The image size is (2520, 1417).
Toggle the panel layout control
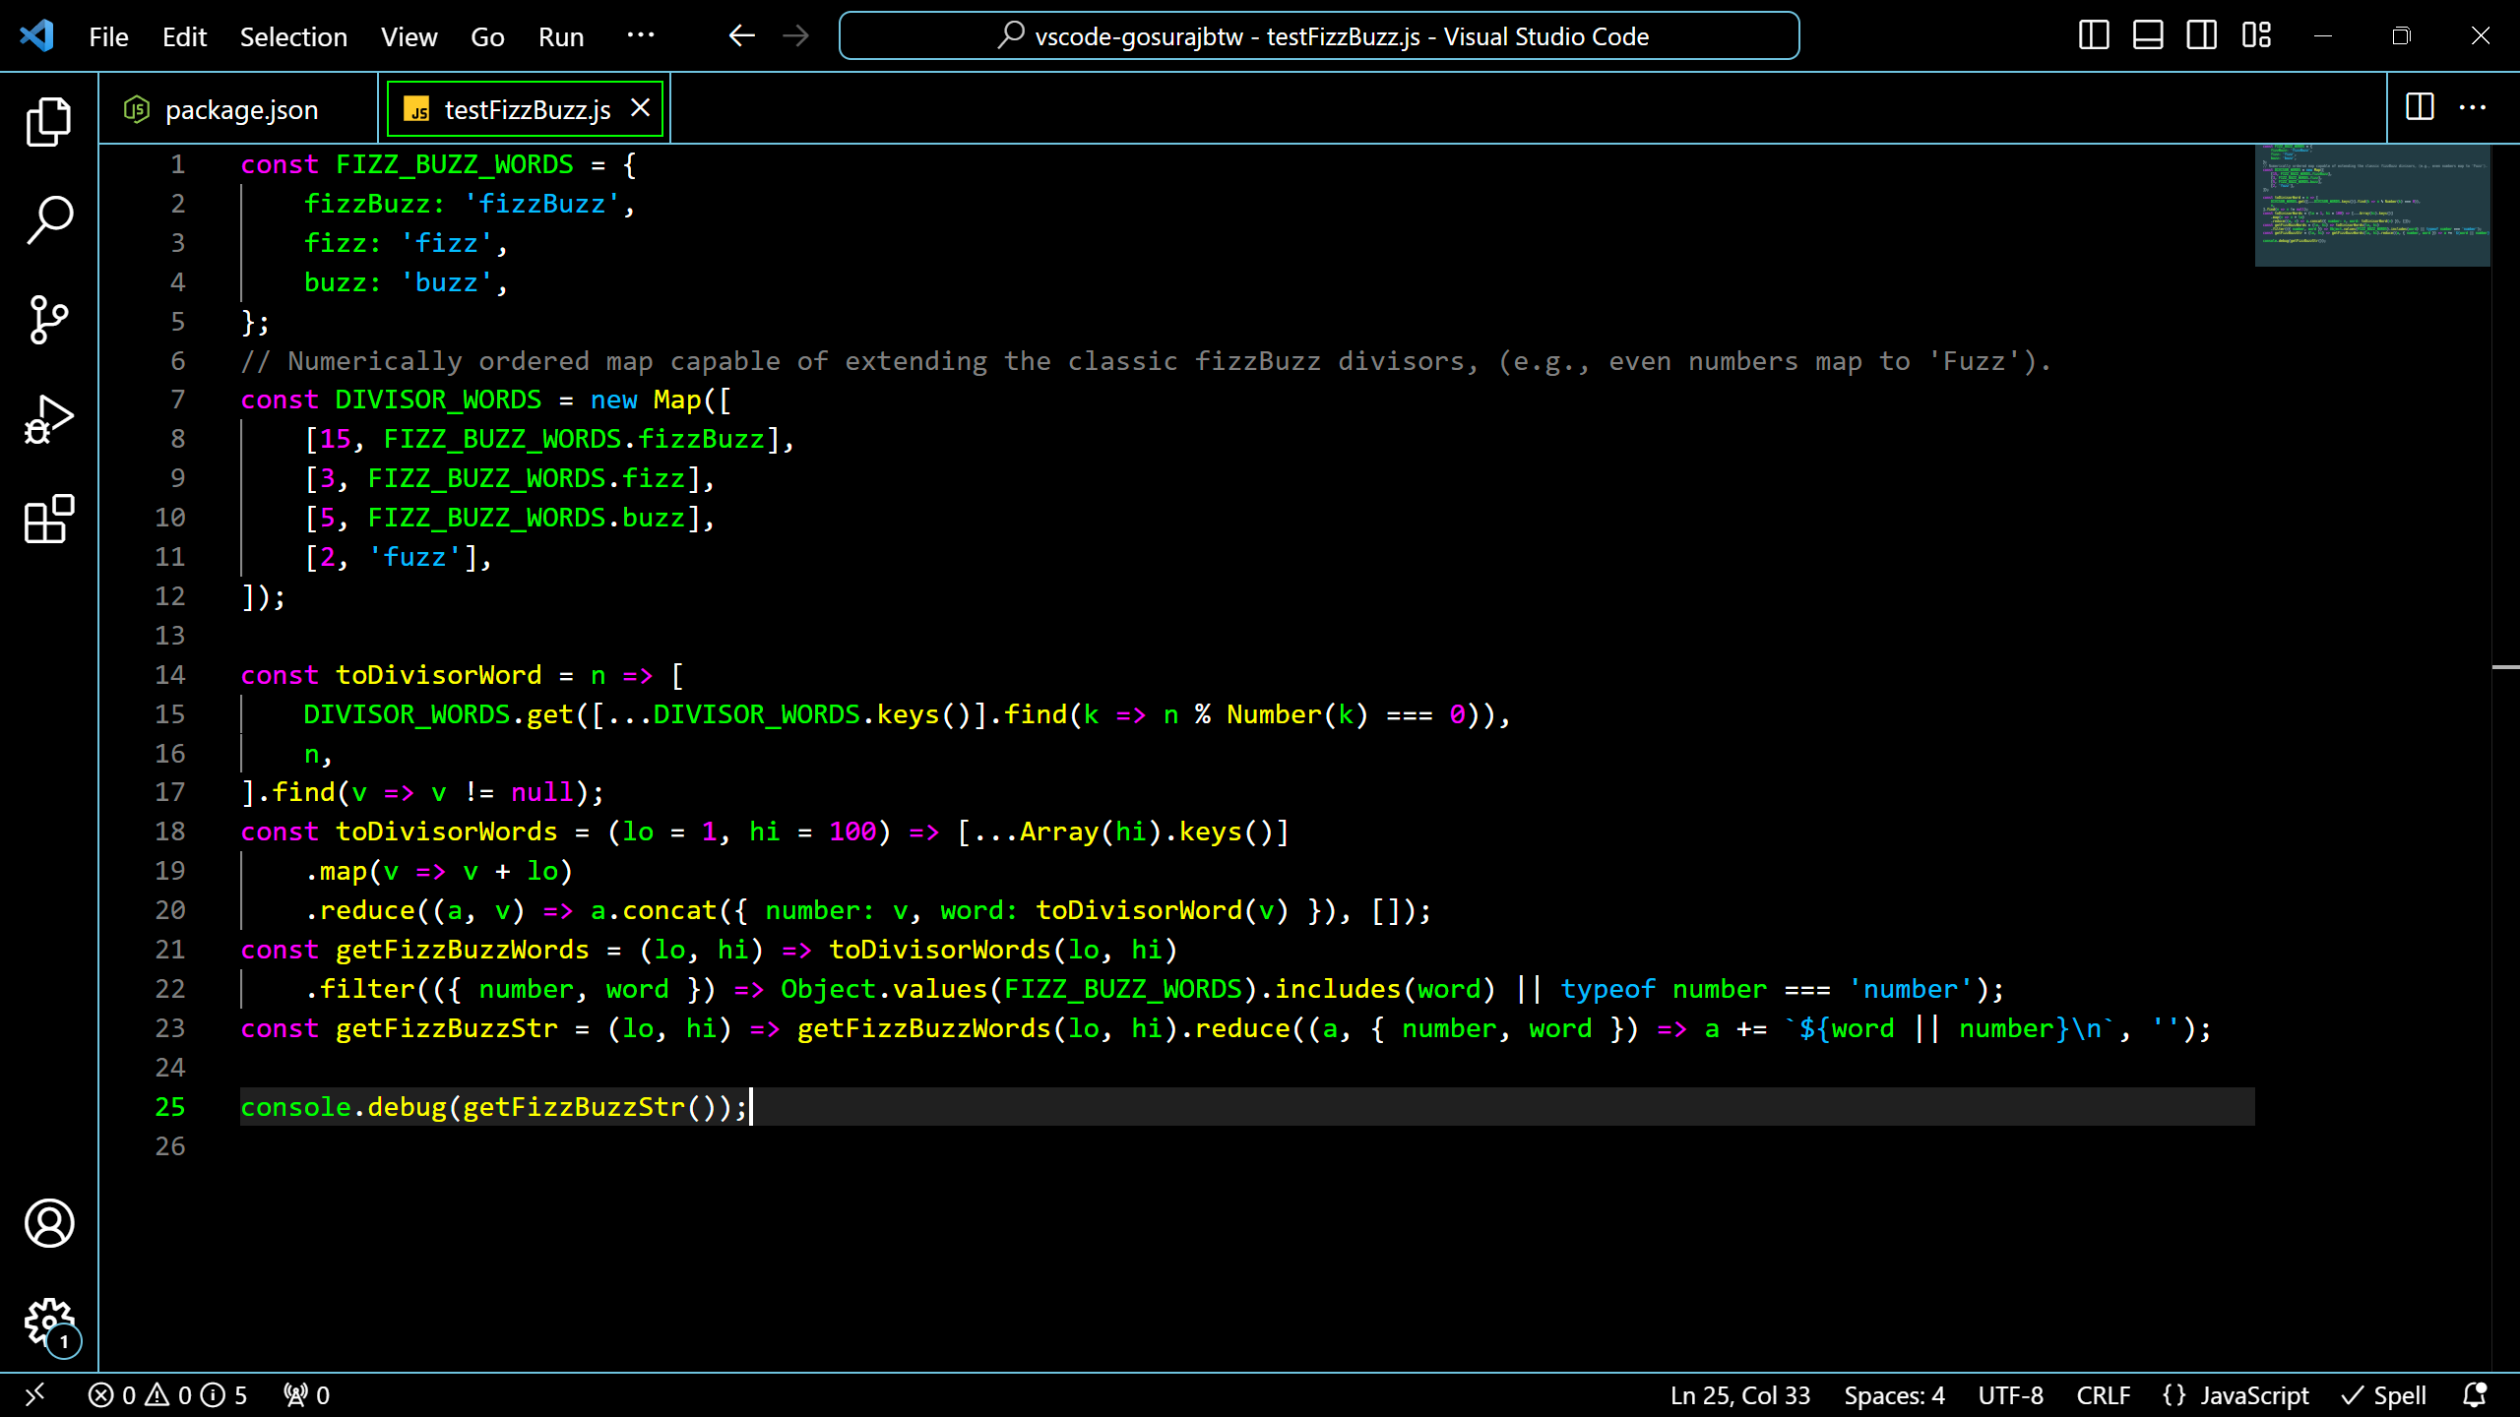tap(2147, 35)
